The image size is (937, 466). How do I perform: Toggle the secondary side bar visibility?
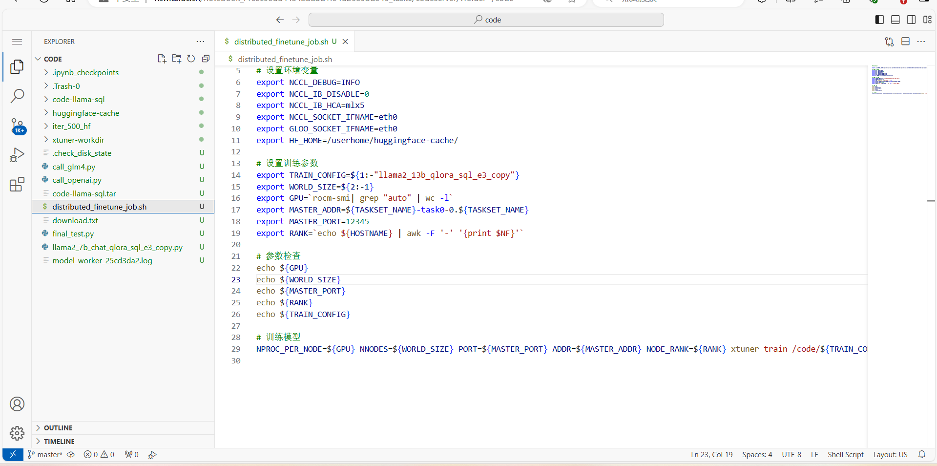point(911,20)
